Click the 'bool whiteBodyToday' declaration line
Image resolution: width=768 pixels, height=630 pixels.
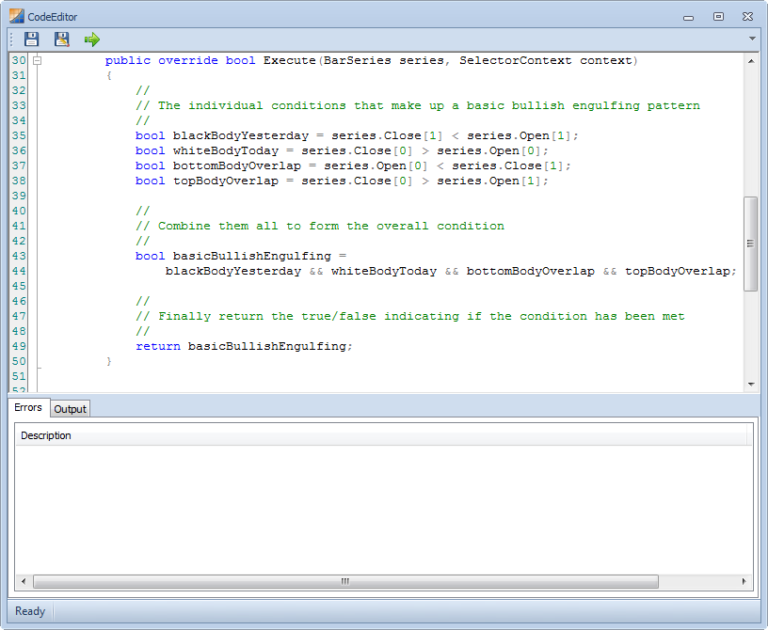pyautogui.click(x=342, y=150)
